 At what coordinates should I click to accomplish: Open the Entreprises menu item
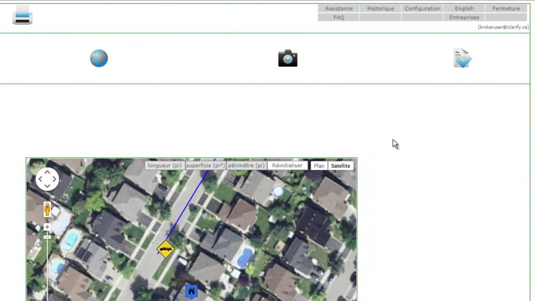(x=464, y=17)
